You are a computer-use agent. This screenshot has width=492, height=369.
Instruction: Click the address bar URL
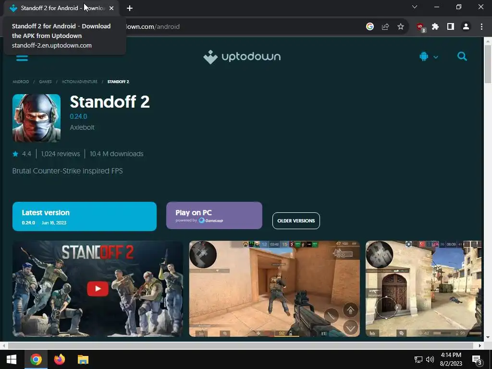point(153,27)
